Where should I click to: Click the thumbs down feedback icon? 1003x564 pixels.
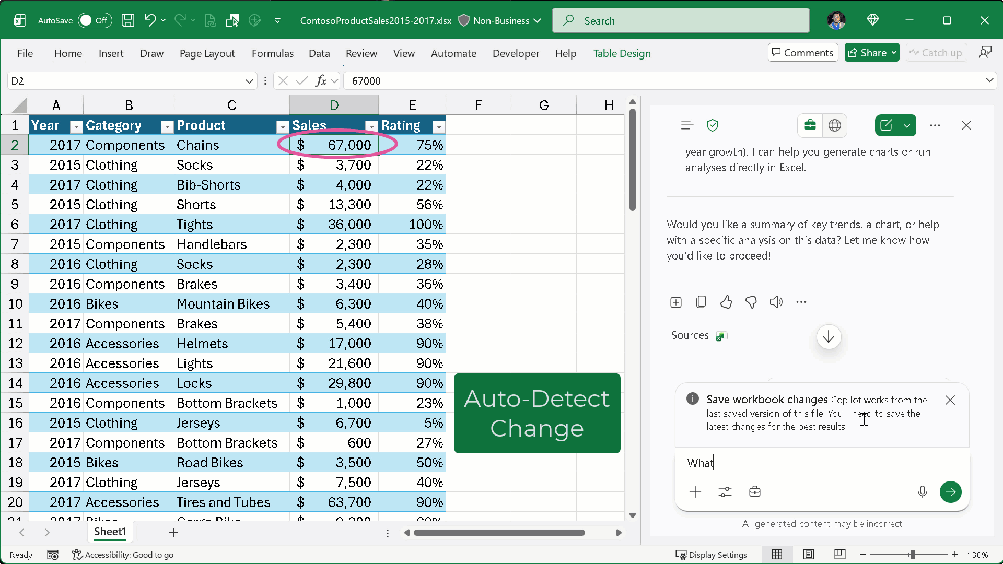point(751,302)
